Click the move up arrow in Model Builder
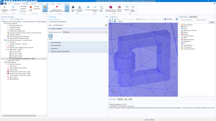 coord(7,19)
